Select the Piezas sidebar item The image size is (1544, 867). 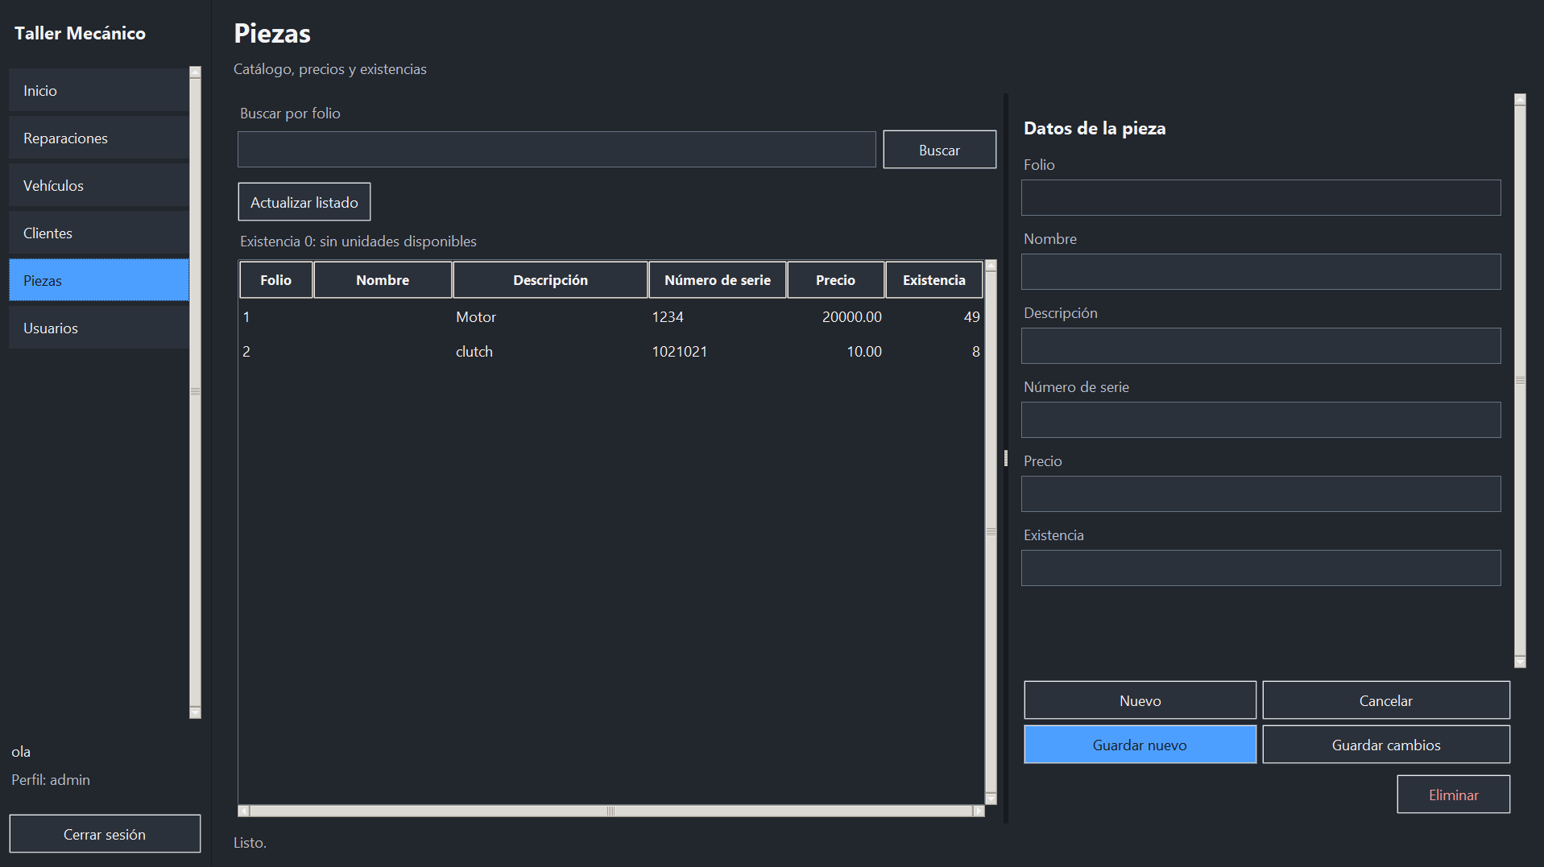(x=98, y=280)
